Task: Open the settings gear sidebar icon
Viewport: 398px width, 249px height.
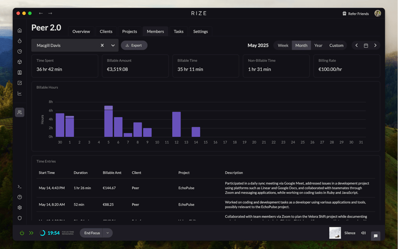Action: [19, 208]
